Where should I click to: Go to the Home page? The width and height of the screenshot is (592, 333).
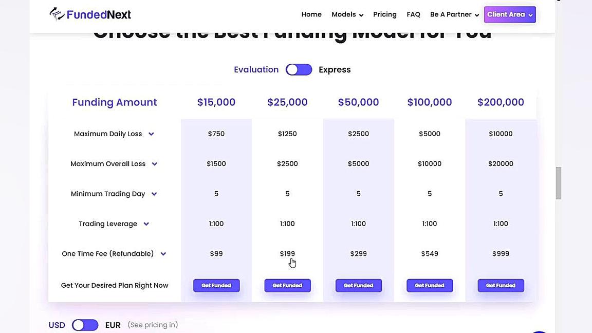(x=311, y=14)
